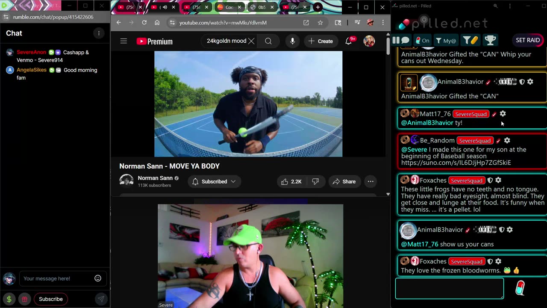Viewport: 547px width, 308px height.
Task: Share the Norman Sann video
Action: tap(344, 181)
